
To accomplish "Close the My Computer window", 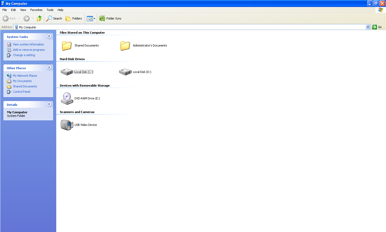I will tap(382, 3).
